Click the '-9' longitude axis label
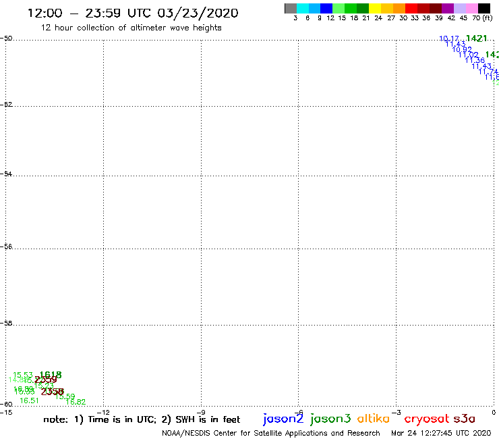Screen dimensions: 499x439 (x=201, y=413)
